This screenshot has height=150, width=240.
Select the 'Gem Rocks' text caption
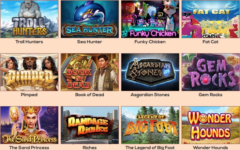(x=210, y=95)
